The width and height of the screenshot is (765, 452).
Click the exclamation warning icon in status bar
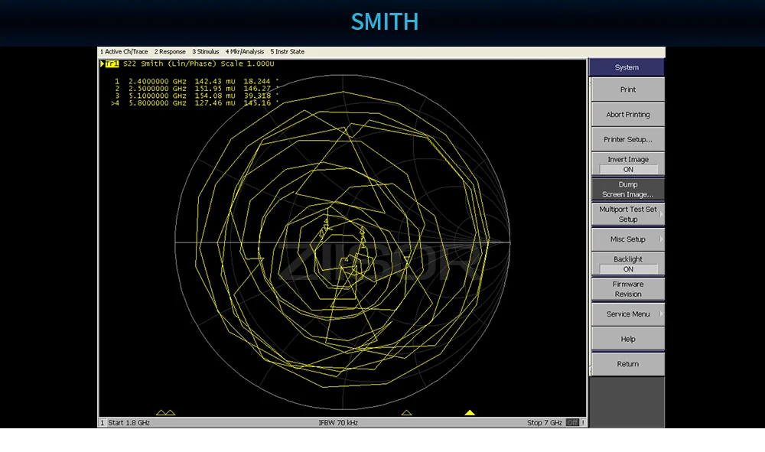583,423
